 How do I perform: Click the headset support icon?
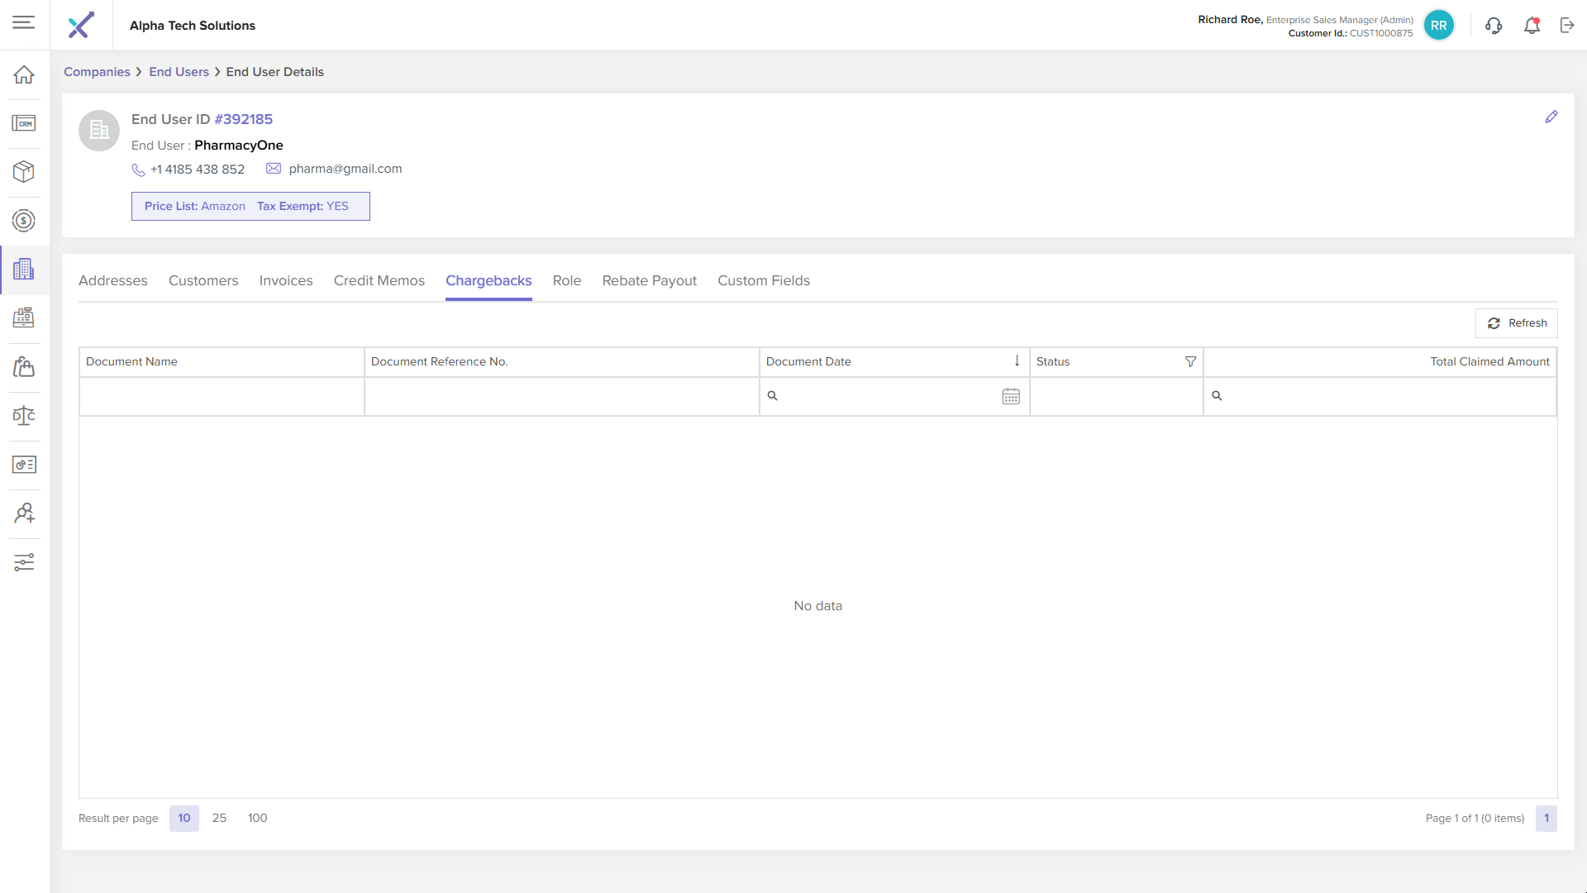pyautogui.click(x=1494, y=26)
